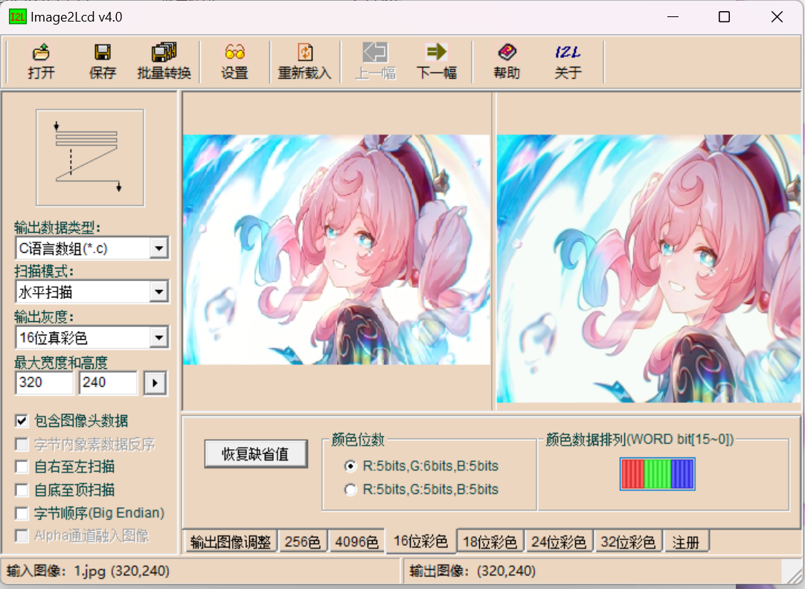Close the Image2Lcd window
This screenshot has width=805, height=589.
click(x=777, y=17)
